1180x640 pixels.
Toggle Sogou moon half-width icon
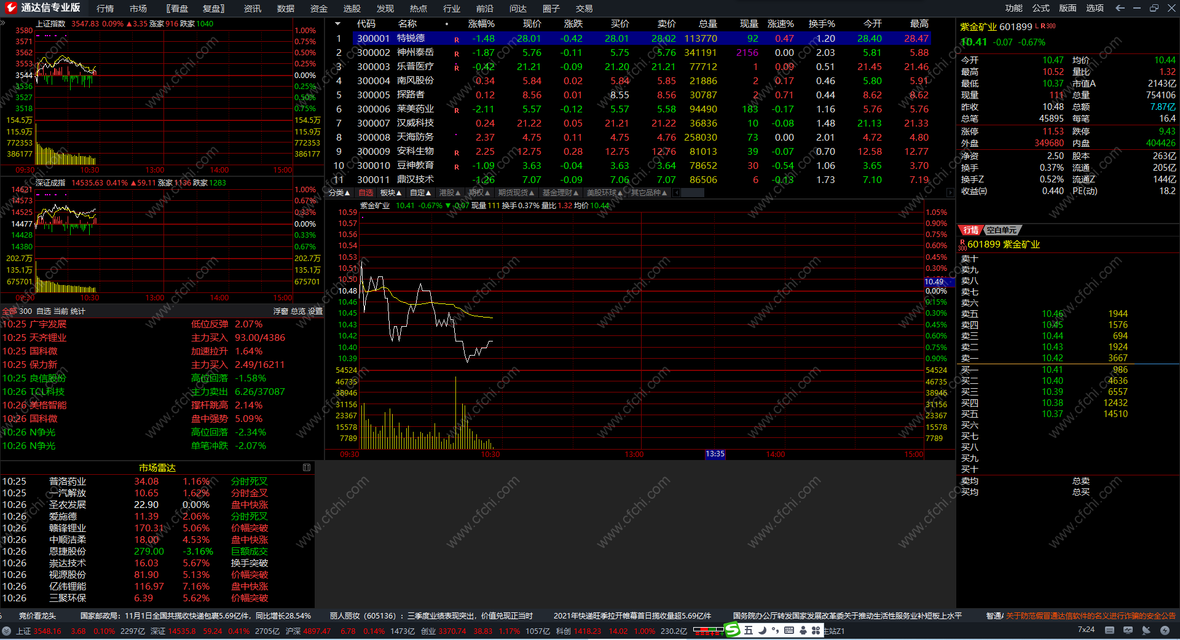tap(762, 630)
